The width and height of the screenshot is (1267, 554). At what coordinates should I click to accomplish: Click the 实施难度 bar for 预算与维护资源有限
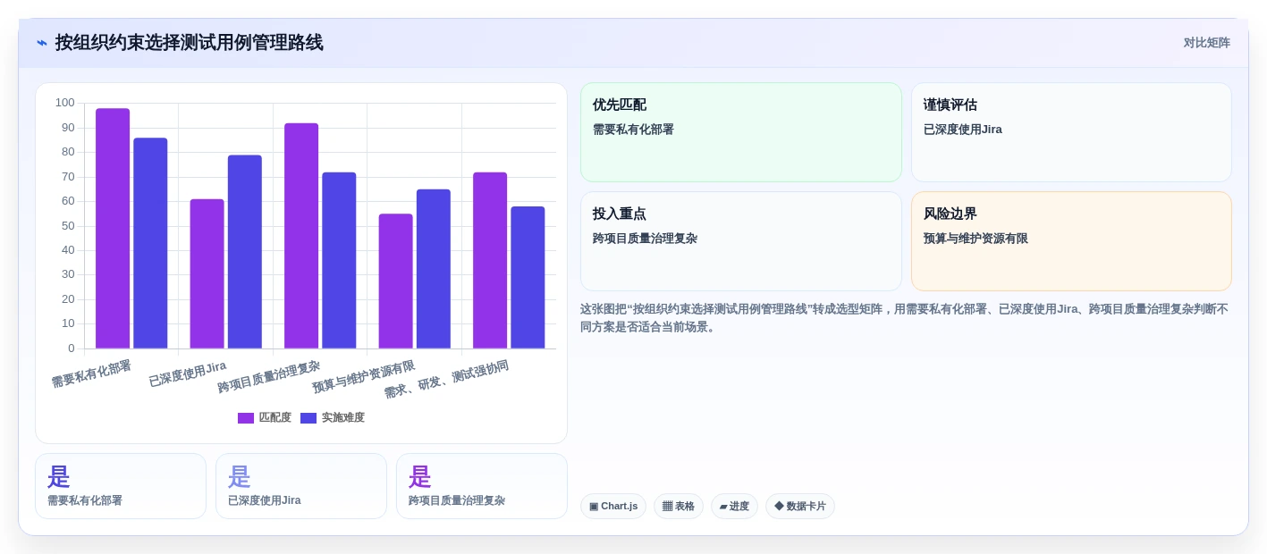point(434,269)
